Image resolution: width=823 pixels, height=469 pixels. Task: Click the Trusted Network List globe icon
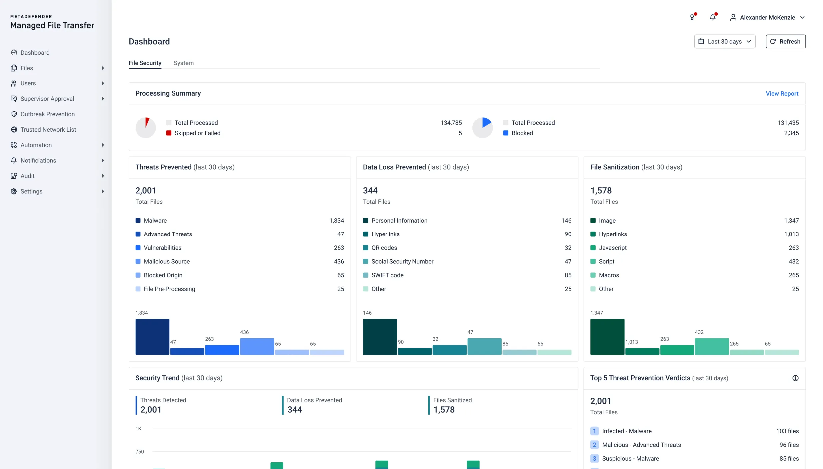14,129
